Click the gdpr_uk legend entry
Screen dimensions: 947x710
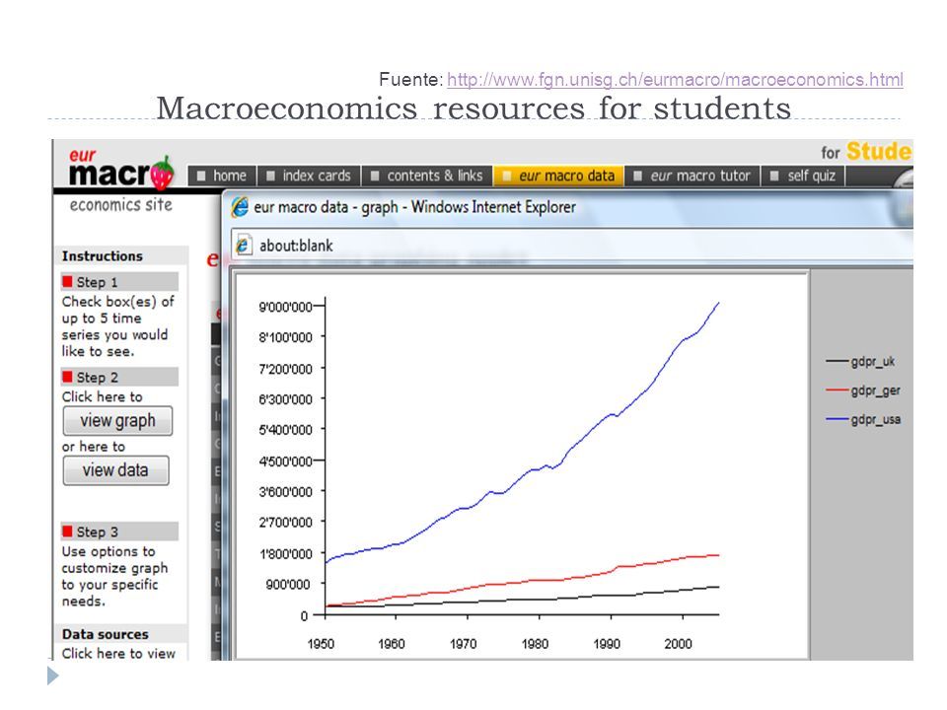click(860, 361)
